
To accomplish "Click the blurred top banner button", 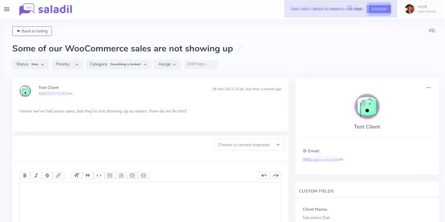I will 379,9.
